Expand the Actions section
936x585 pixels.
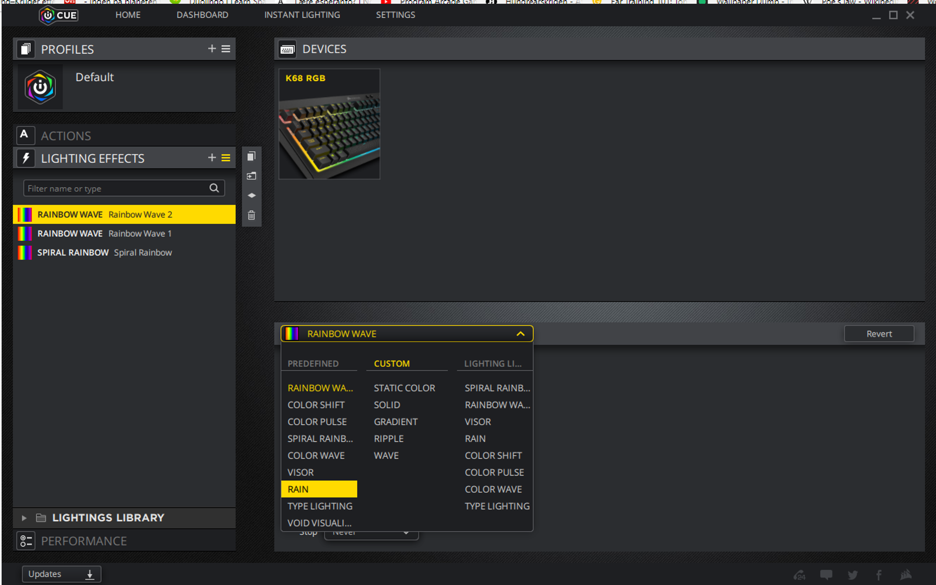click(124, 135)
